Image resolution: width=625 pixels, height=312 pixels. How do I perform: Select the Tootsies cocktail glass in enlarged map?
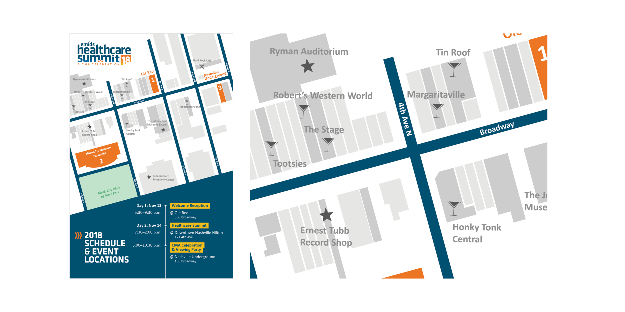coord(271,148)
